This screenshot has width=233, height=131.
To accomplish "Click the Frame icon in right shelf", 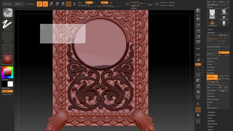I will coord(198,75).
